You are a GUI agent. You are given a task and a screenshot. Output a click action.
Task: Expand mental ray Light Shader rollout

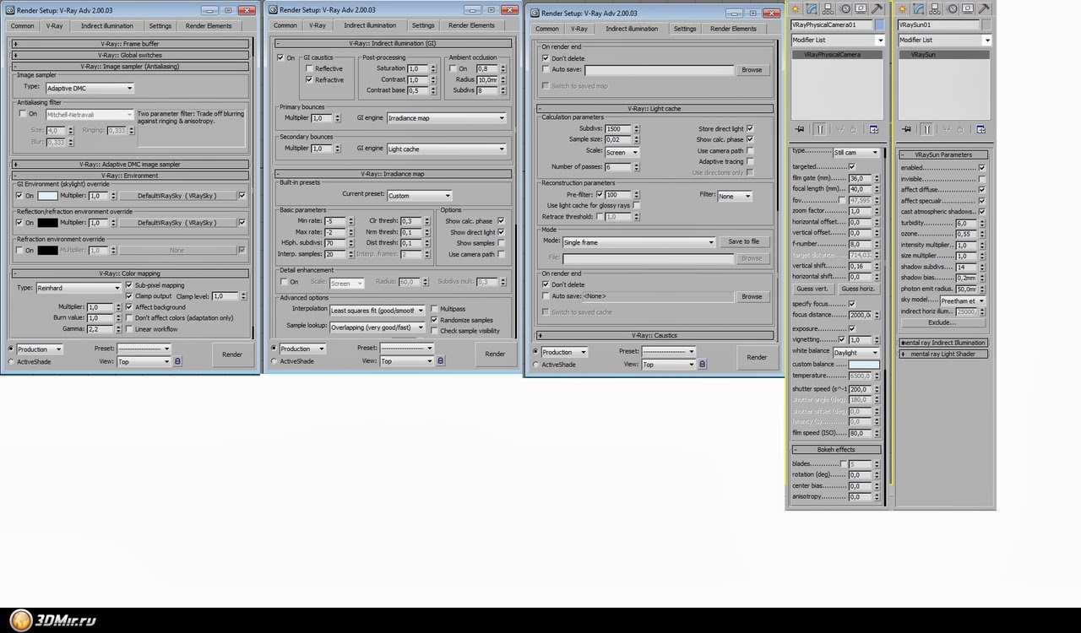[943, 354]
